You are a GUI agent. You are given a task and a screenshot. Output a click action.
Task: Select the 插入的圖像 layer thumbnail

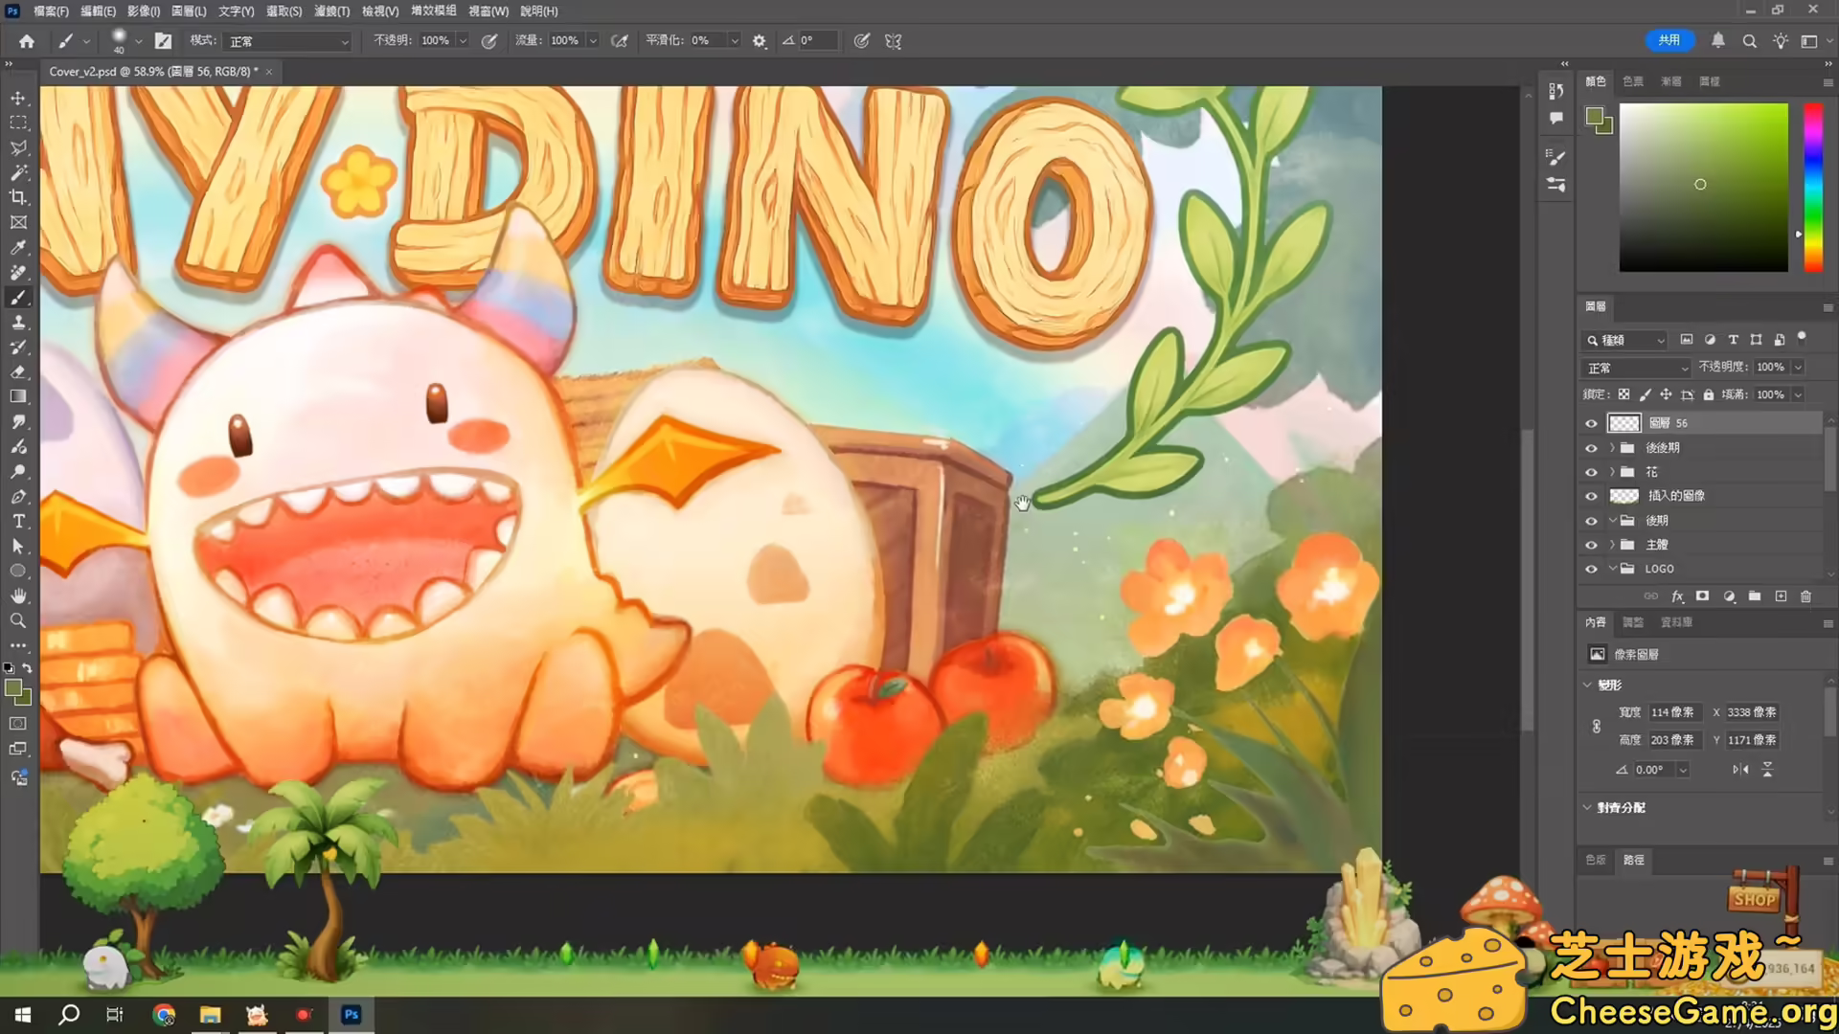(x=1623, y=495)
